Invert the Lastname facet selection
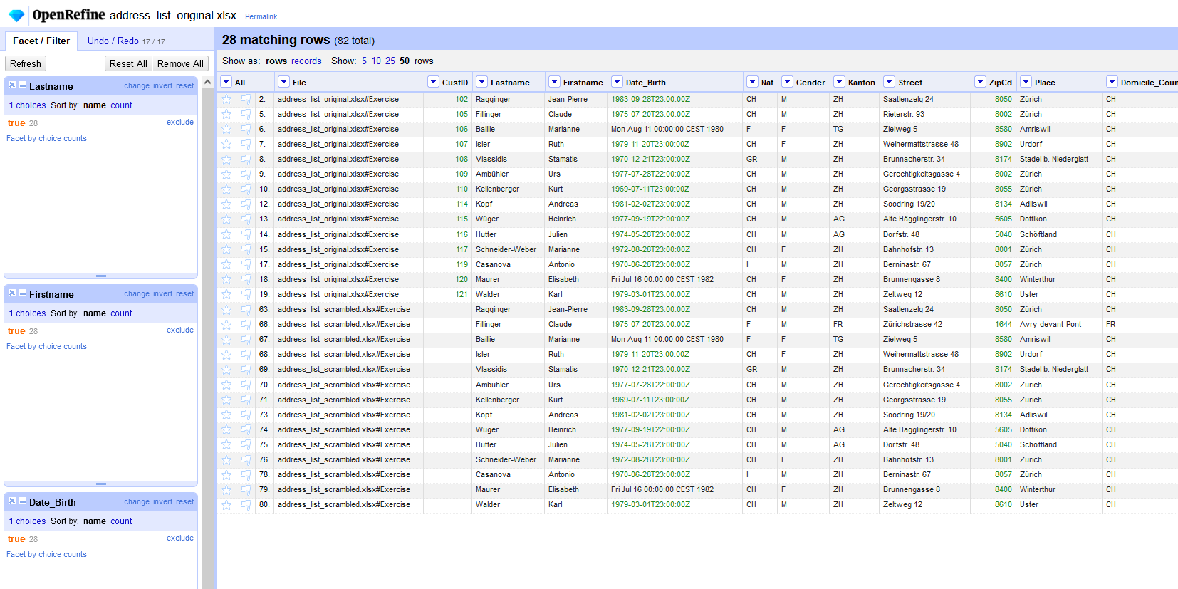 (162, 86)
